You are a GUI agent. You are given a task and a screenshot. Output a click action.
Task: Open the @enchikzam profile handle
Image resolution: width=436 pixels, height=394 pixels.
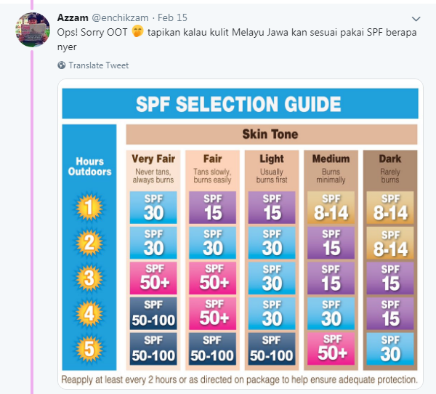pyautogui.click(x=120, y=17)
